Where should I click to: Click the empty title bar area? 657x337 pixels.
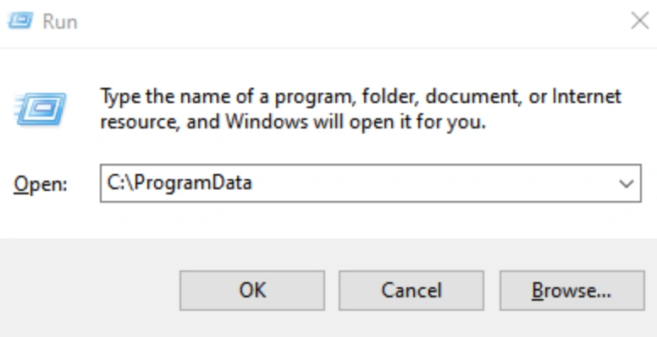tap(352, 21)
